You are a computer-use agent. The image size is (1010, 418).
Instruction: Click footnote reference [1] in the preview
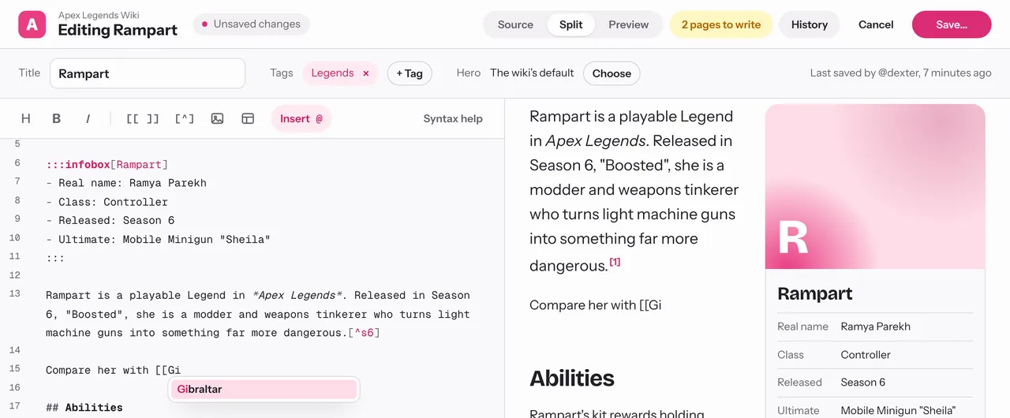pyautogui.click(x=615, y=262)
